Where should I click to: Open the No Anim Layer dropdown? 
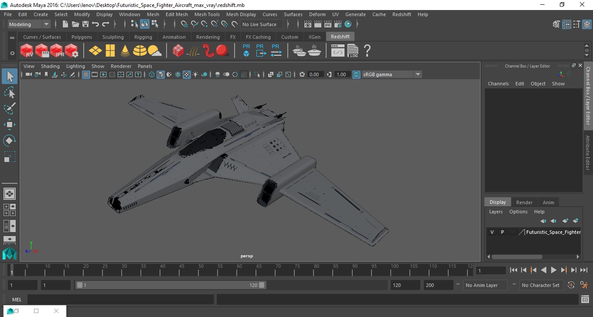(485, 285)
